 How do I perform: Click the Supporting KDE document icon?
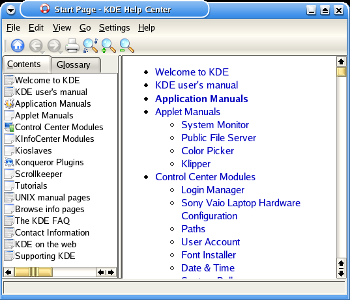point(9,256)
